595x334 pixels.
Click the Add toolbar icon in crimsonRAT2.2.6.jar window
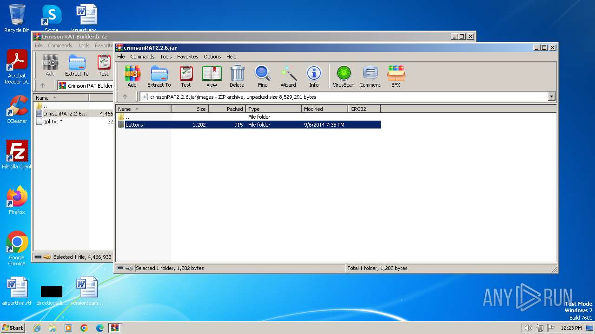point(132,76)
